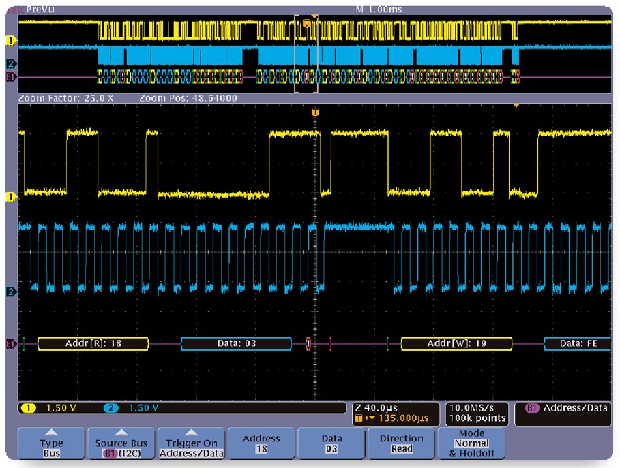
Task: Click channel 1 marker in main waveform view
Action: point(11,197)
